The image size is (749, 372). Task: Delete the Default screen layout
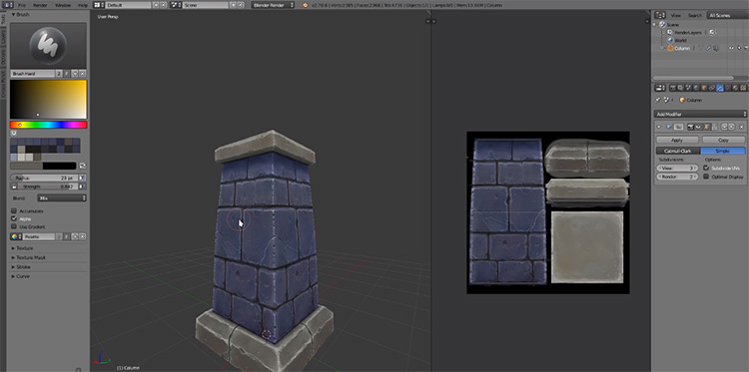pyautogui.click(x=164, y=5)
